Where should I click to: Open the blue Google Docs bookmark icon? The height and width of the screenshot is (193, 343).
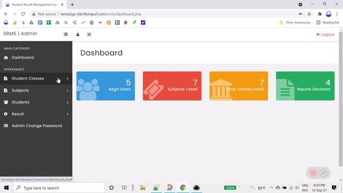coord(40,23)
